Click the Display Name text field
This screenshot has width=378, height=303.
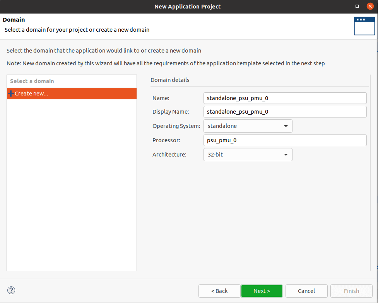pos(285,111)
